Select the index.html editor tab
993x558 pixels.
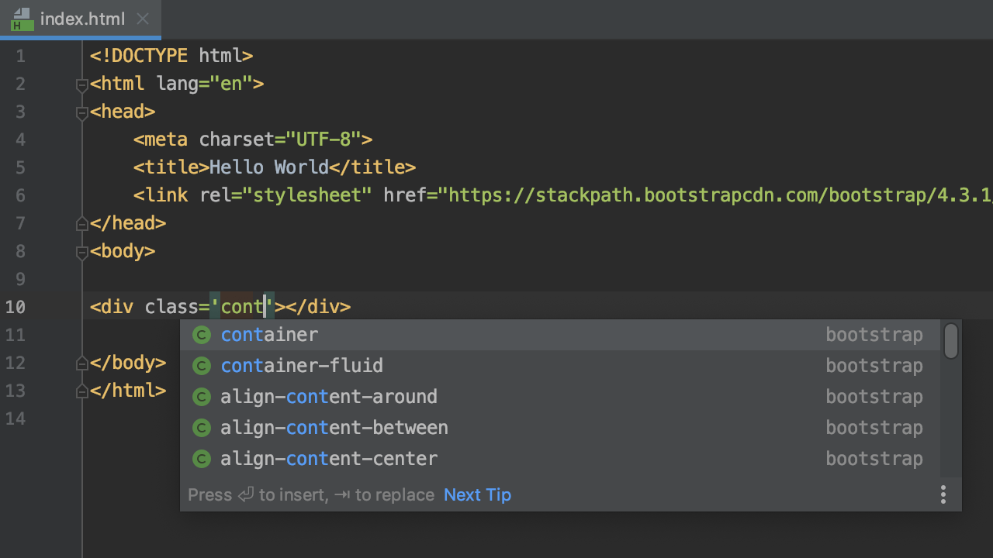[82, 19]
